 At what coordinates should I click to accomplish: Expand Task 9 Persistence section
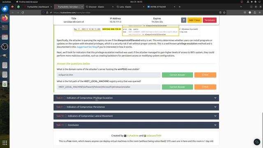(x=136, y=107)
